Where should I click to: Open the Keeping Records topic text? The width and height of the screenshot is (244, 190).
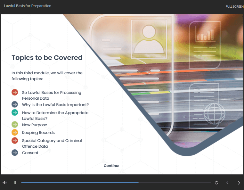[38, 133]
